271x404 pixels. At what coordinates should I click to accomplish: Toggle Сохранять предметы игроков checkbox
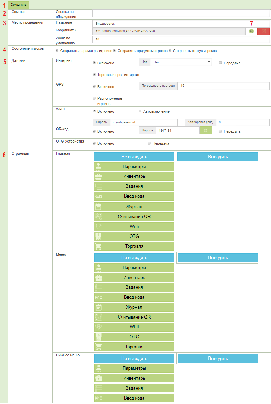(114, 51)
